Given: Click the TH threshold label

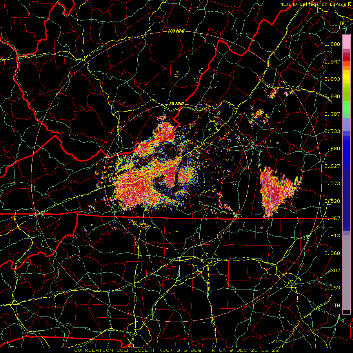Looking at the screenshot, I should tap(337, 305).
